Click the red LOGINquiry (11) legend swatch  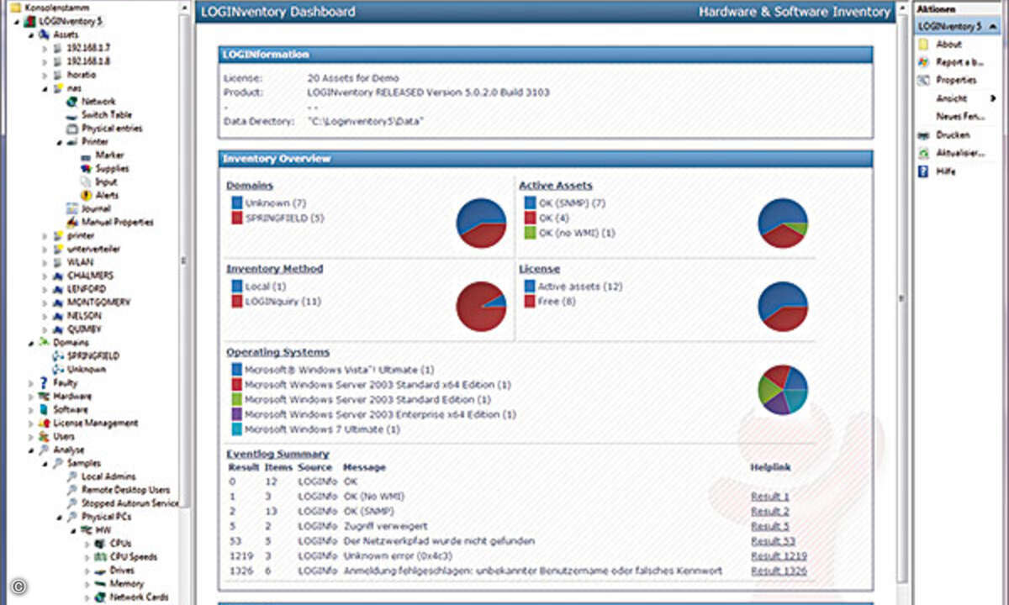(x=237, y=302)
